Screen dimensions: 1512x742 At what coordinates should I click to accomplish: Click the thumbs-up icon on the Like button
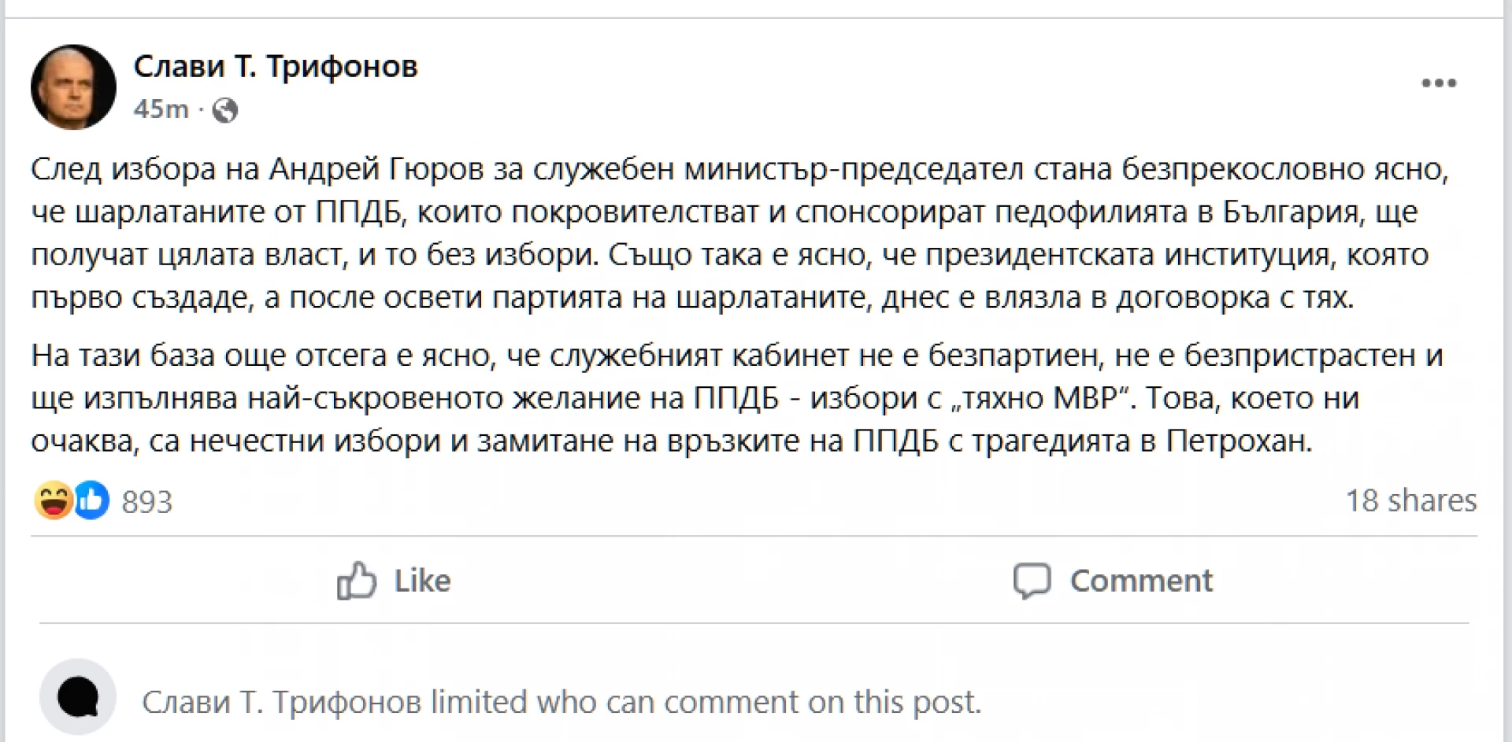pos(356,581)
